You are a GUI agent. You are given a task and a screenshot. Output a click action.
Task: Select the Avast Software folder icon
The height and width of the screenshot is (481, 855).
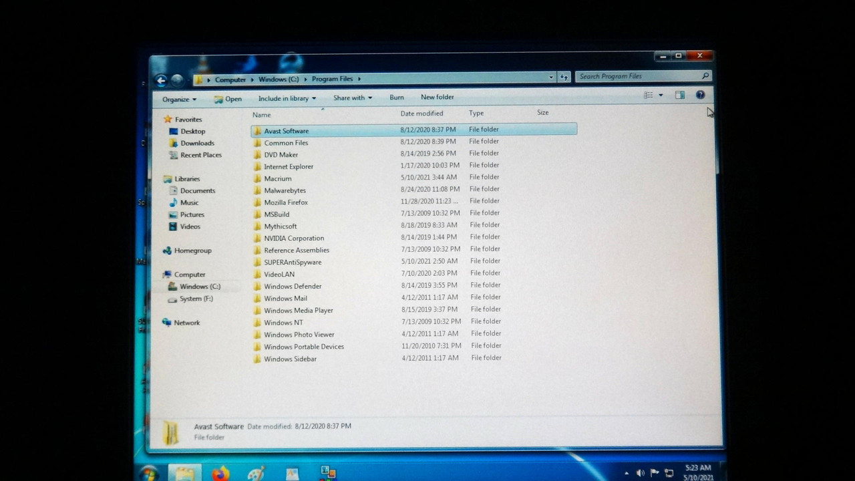click(257, 130)
